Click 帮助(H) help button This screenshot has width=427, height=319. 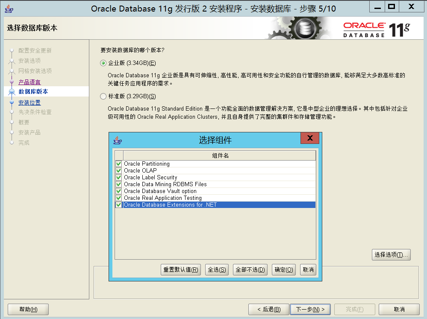(28, 310)
